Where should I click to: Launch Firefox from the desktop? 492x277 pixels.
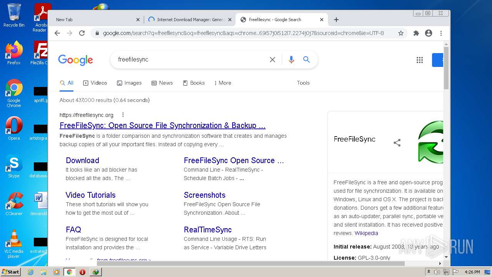pyautogui.click(x=14, y=53)
